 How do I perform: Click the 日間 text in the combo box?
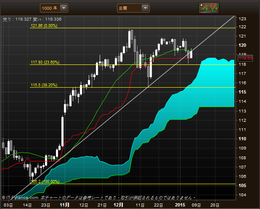tap(123, 8)
